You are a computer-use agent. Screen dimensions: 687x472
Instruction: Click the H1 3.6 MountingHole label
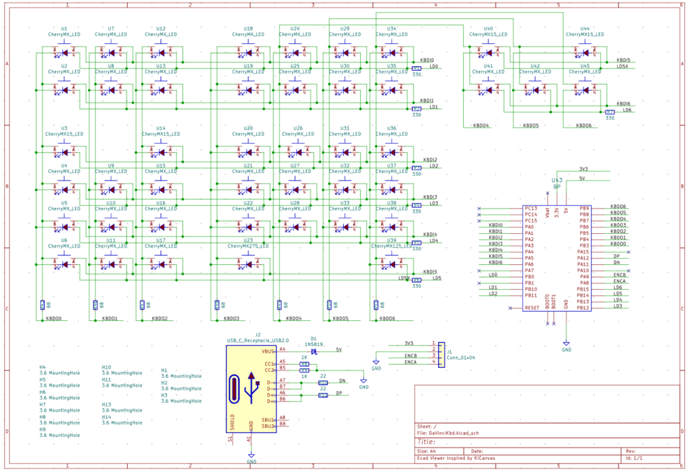tap(181, 373)
